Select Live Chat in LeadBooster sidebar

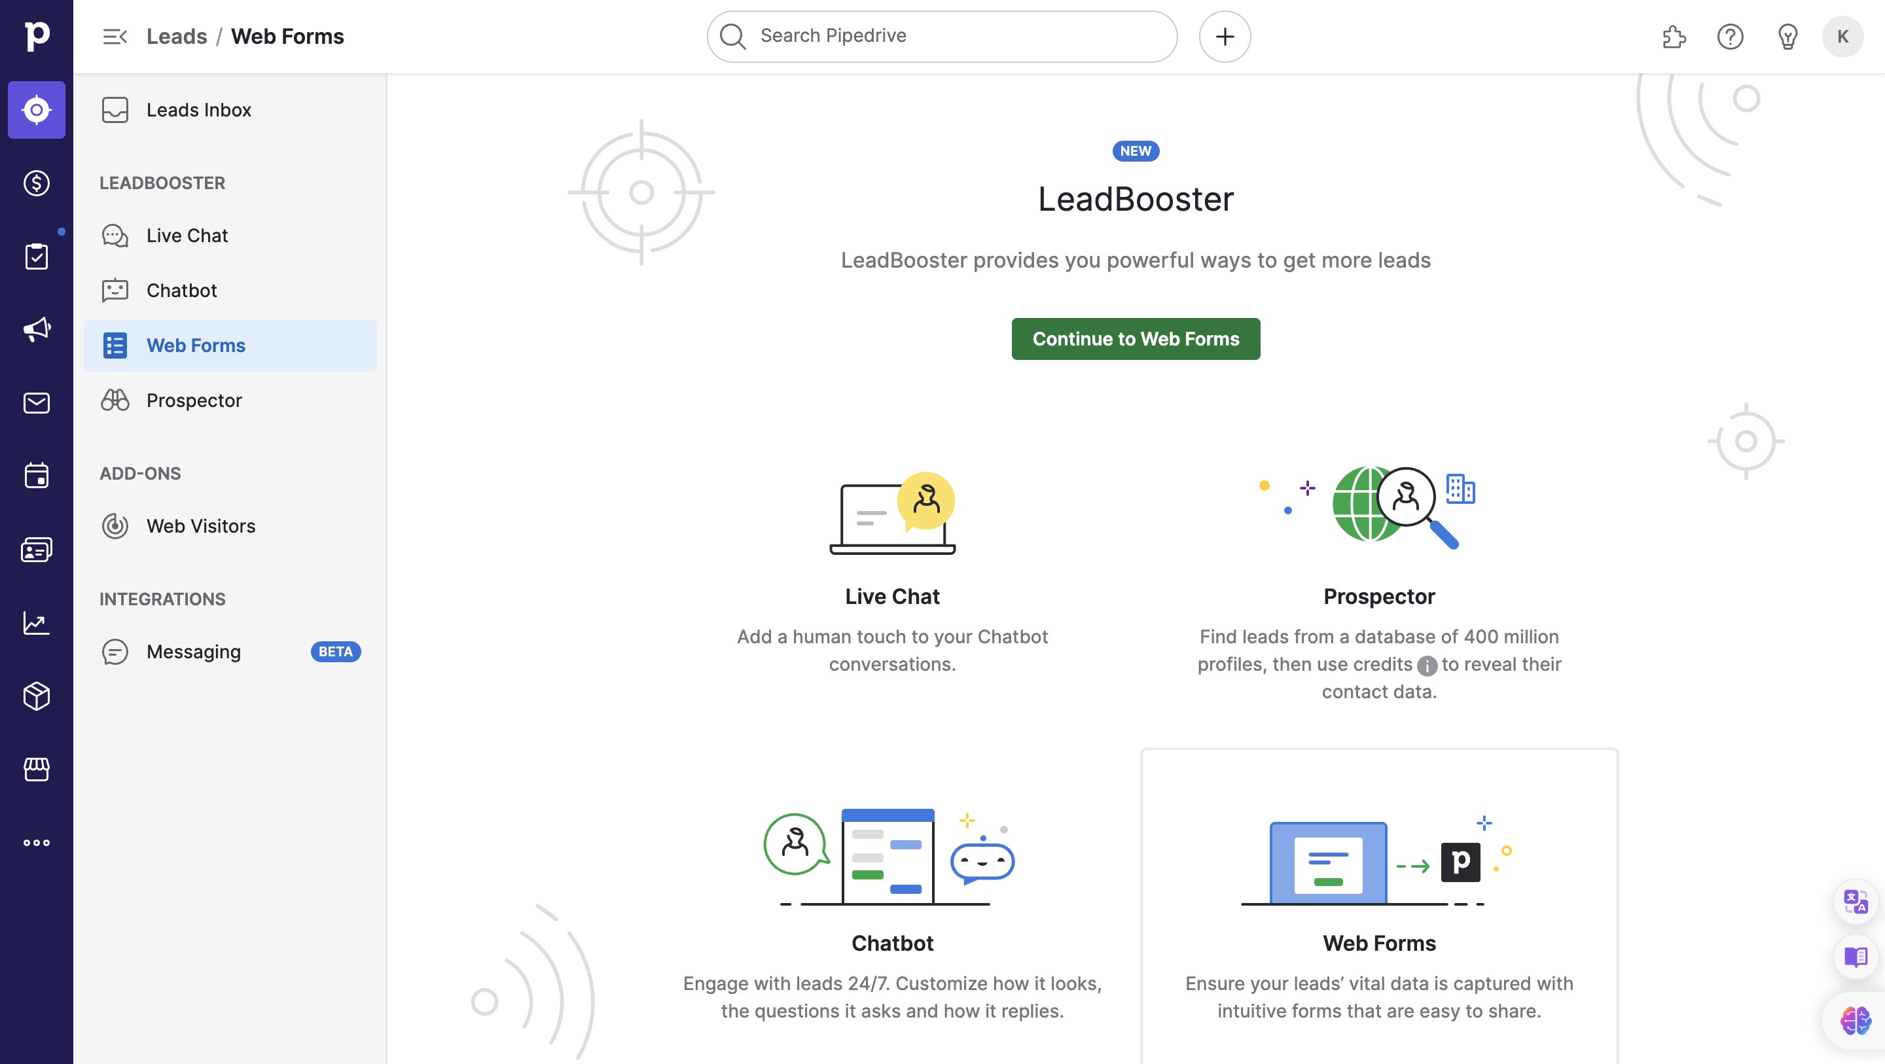[x=187, y=236]
